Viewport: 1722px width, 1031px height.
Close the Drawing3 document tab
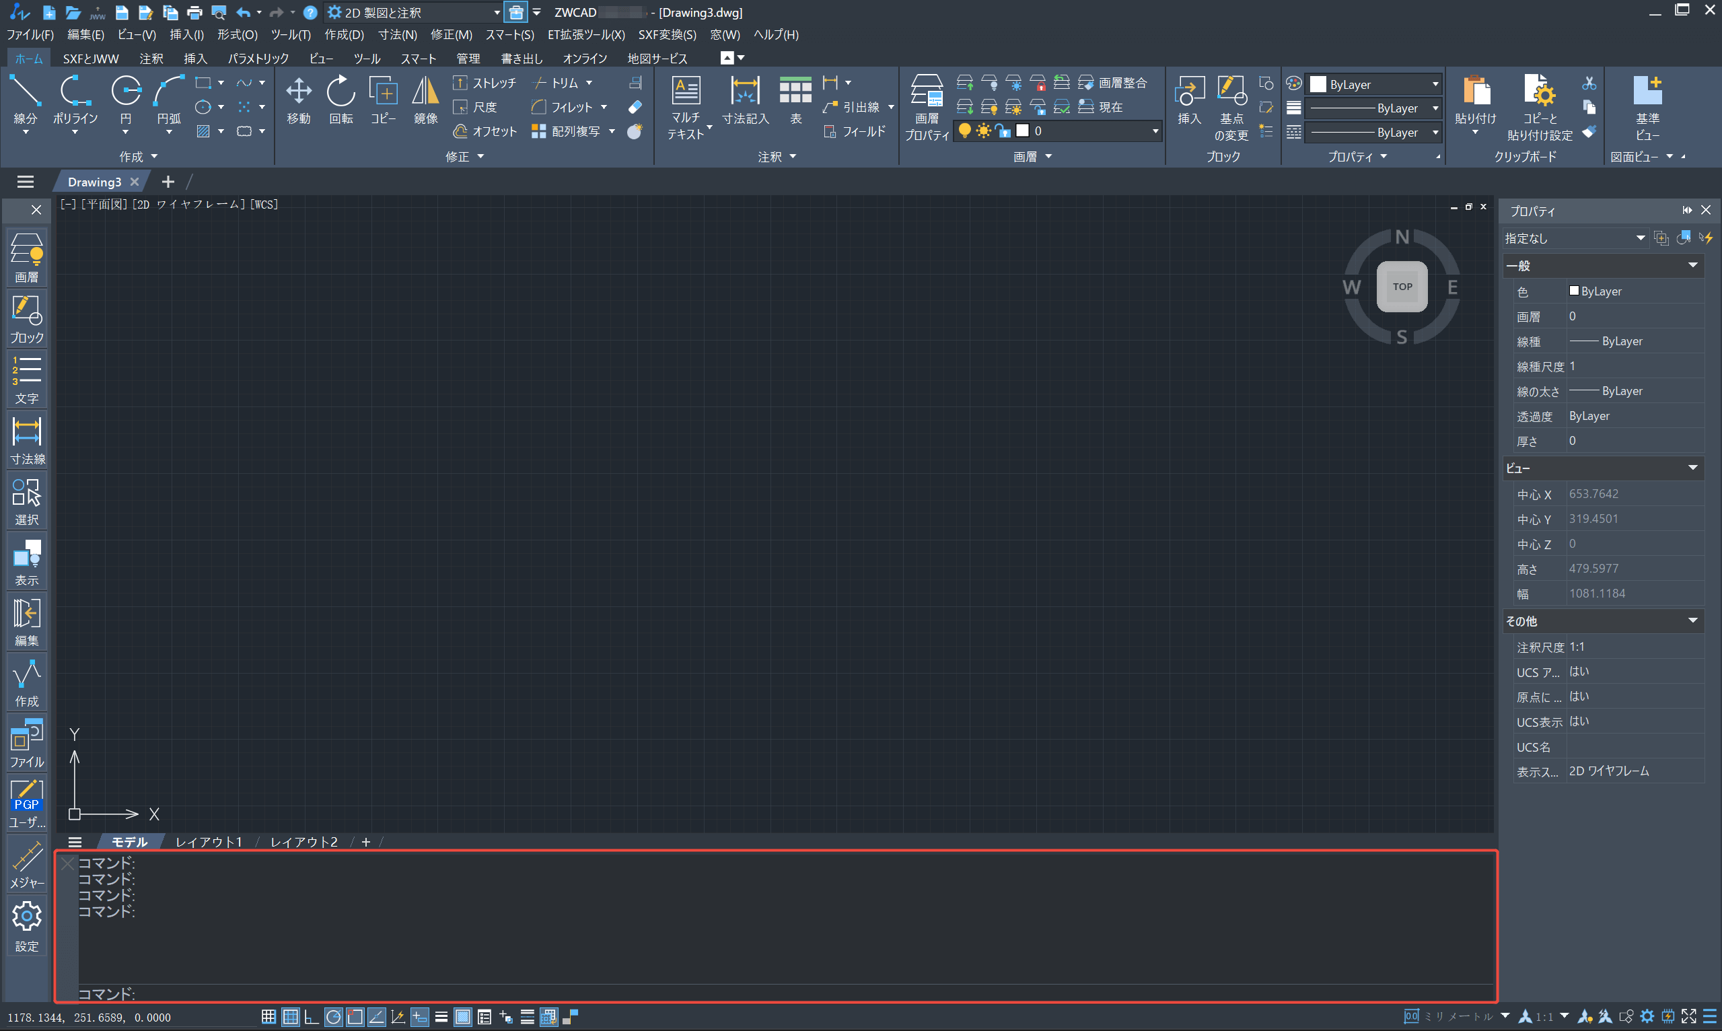[x=135, y=182]
